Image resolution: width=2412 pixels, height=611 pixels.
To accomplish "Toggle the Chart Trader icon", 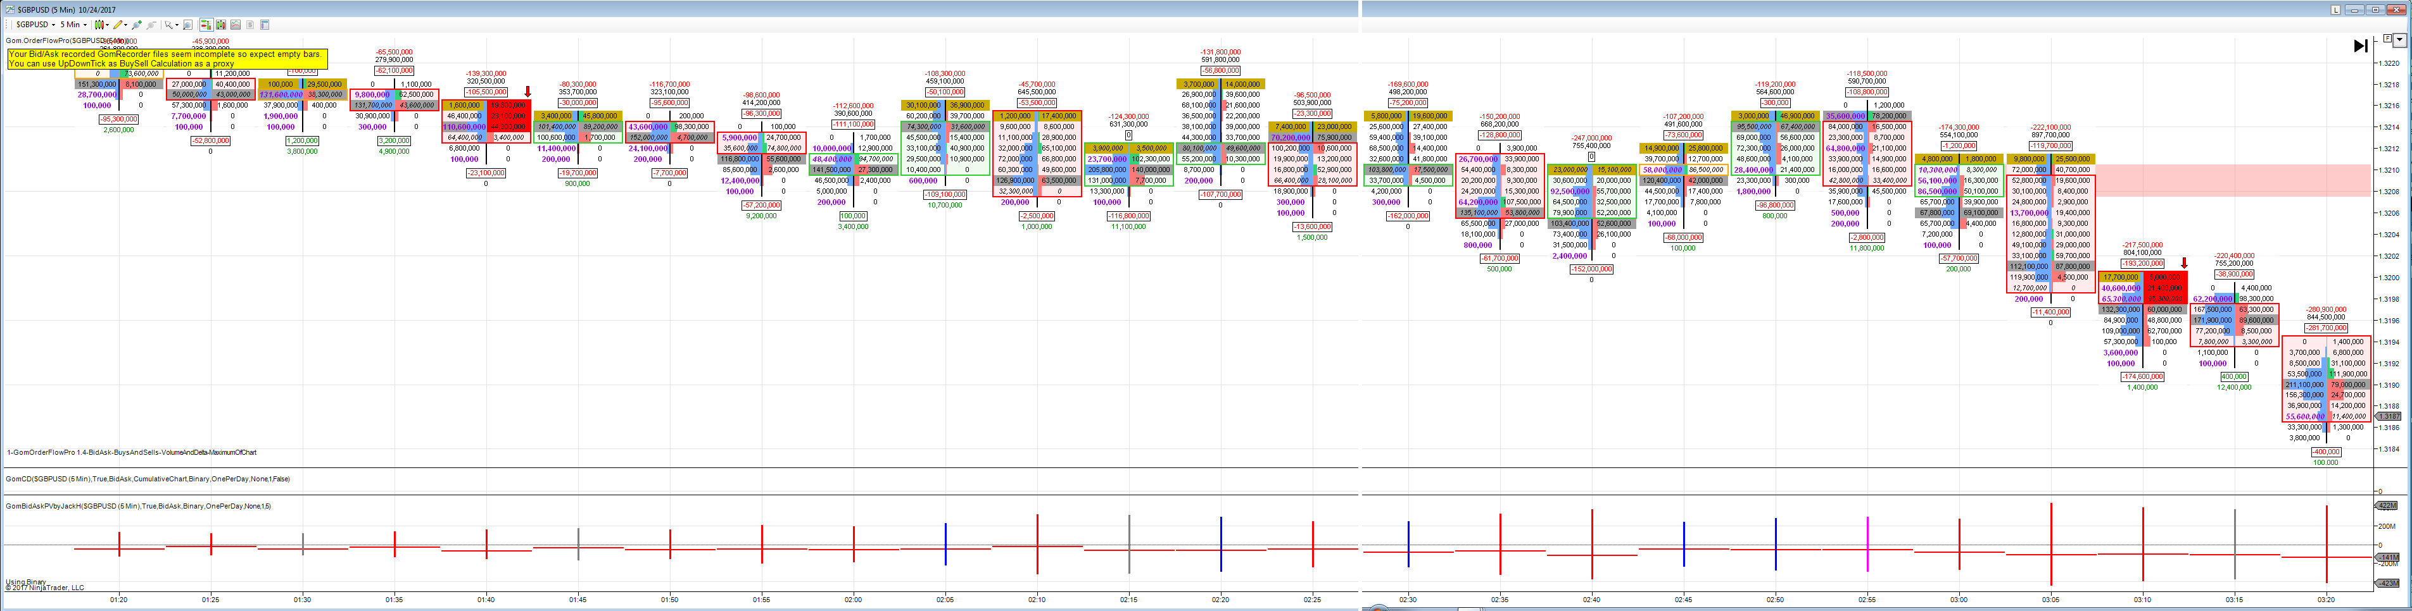I will [206, 24].
